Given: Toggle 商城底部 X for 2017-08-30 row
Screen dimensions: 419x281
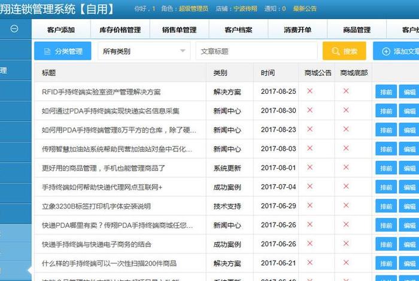Looking at the screenshot, I should [346, 110].
